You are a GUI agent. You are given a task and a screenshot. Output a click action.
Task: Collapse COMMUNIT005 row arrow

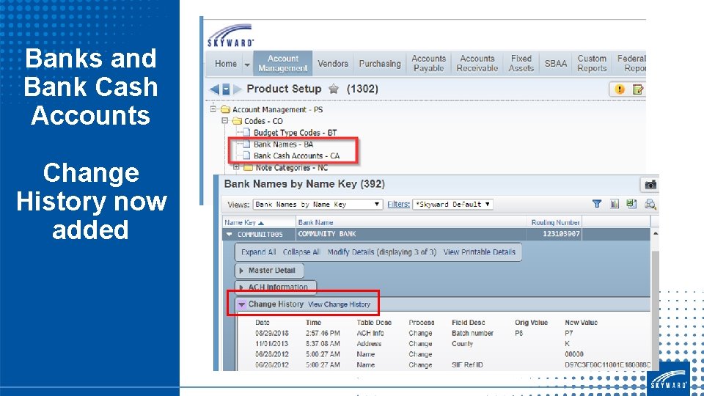tap(229, 234)
